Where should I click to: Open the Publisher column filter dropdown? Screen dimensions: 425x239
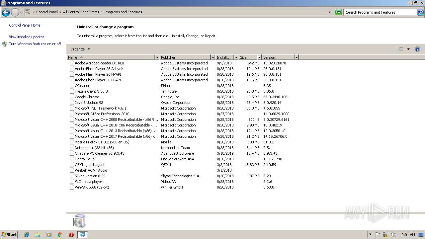[x=213, y=57]
